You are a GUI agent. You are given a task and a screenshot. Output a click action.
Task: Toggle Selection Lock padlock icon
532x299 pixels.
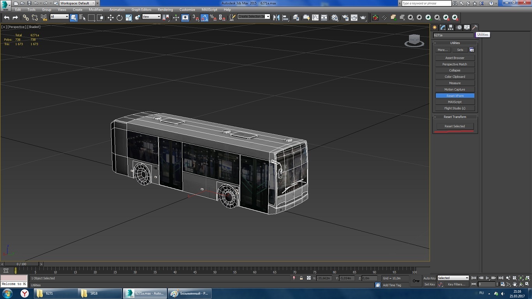click(301, 278)
